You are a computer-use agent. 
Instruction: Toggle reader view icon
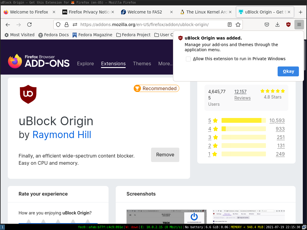pyautogui.click(x=230, y=25)
